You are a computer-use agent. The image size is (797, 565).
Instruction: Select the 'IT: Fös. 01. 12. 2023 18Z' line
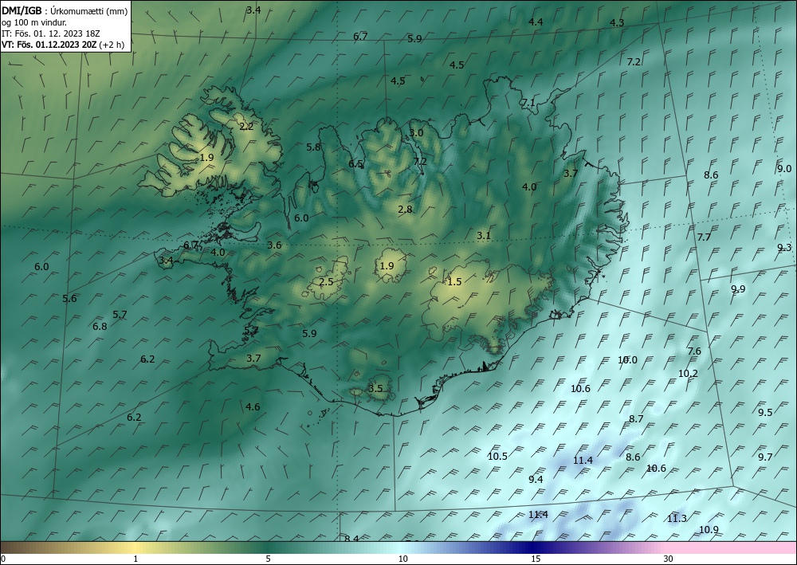click(x=51, y=33)
